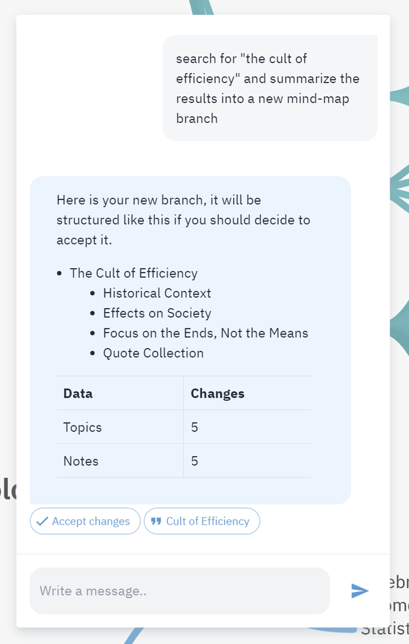
Task: Click The Cult of Efficiency top-level bullet
Action: 134,273
